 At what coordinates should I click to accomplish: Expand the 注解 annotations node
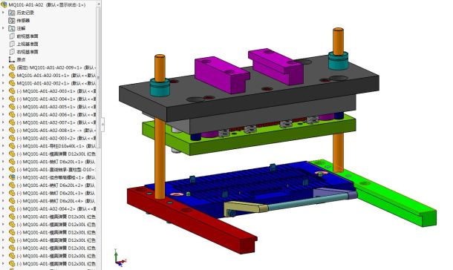point(3,28)
